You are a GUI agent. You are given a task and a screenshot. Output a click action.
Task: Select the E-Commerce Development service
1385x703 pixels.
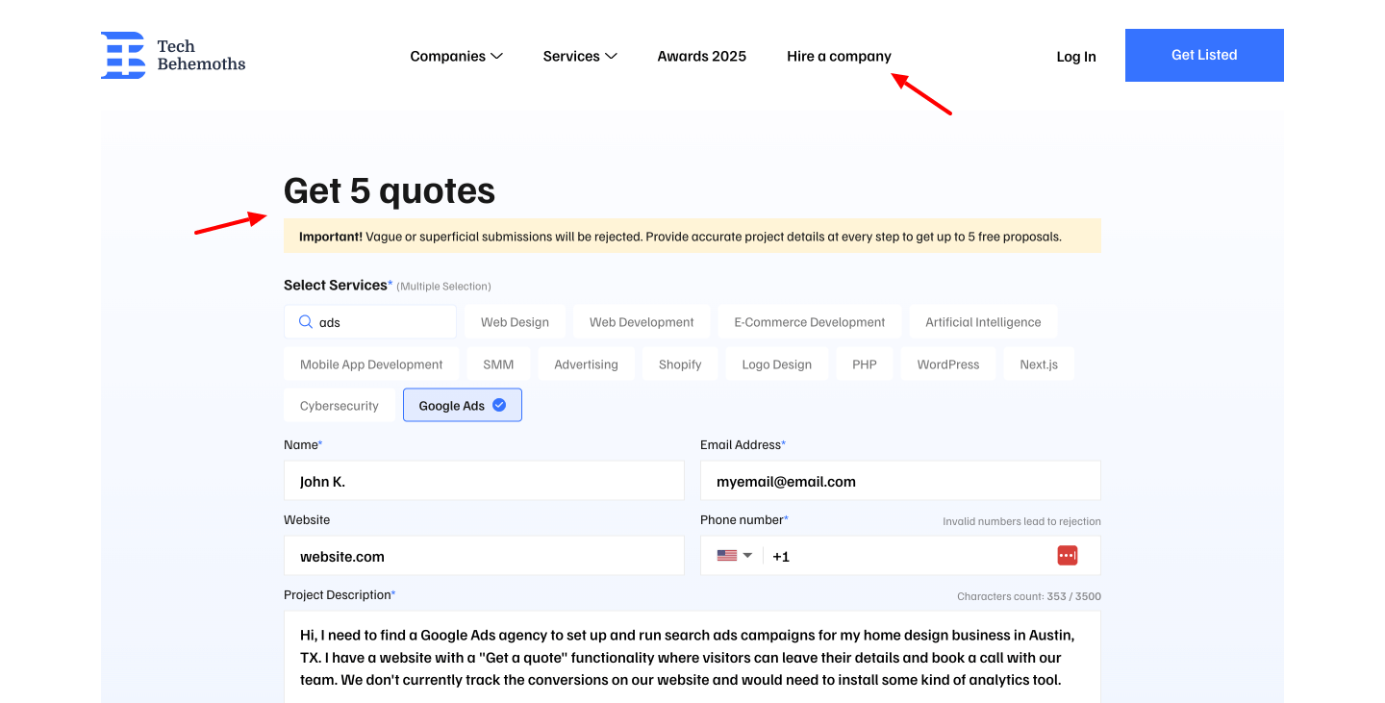(810, 322)
